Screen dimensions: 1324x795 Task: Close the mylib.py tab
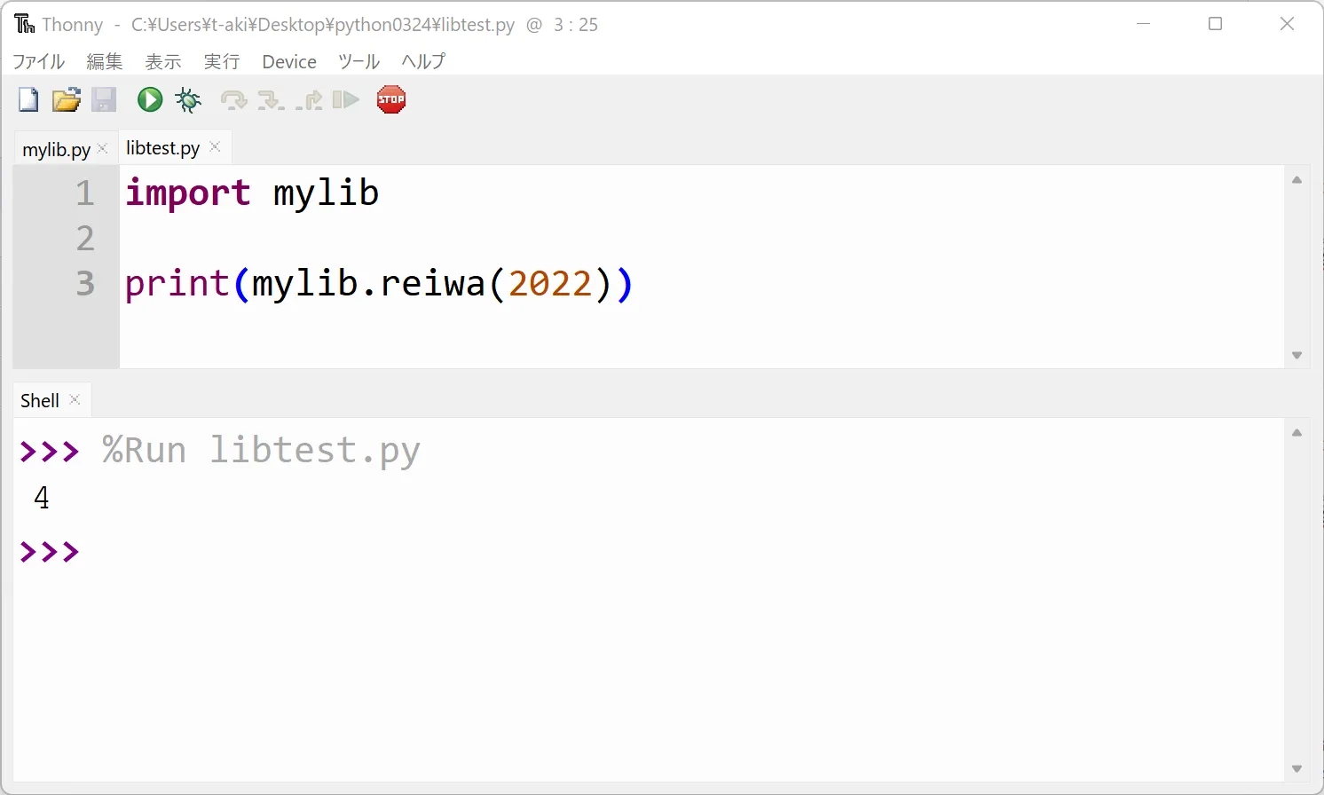pos(102,148)
